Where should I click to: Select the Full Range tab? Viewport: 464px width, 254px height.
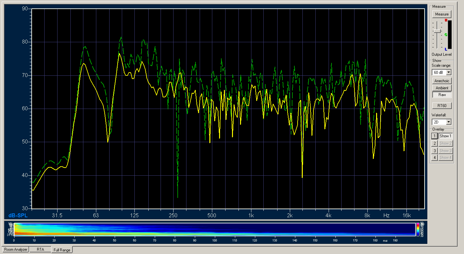(x=62, y=250)
